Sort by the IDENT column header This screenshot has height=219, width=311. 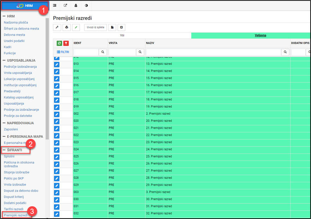[77, 43]
